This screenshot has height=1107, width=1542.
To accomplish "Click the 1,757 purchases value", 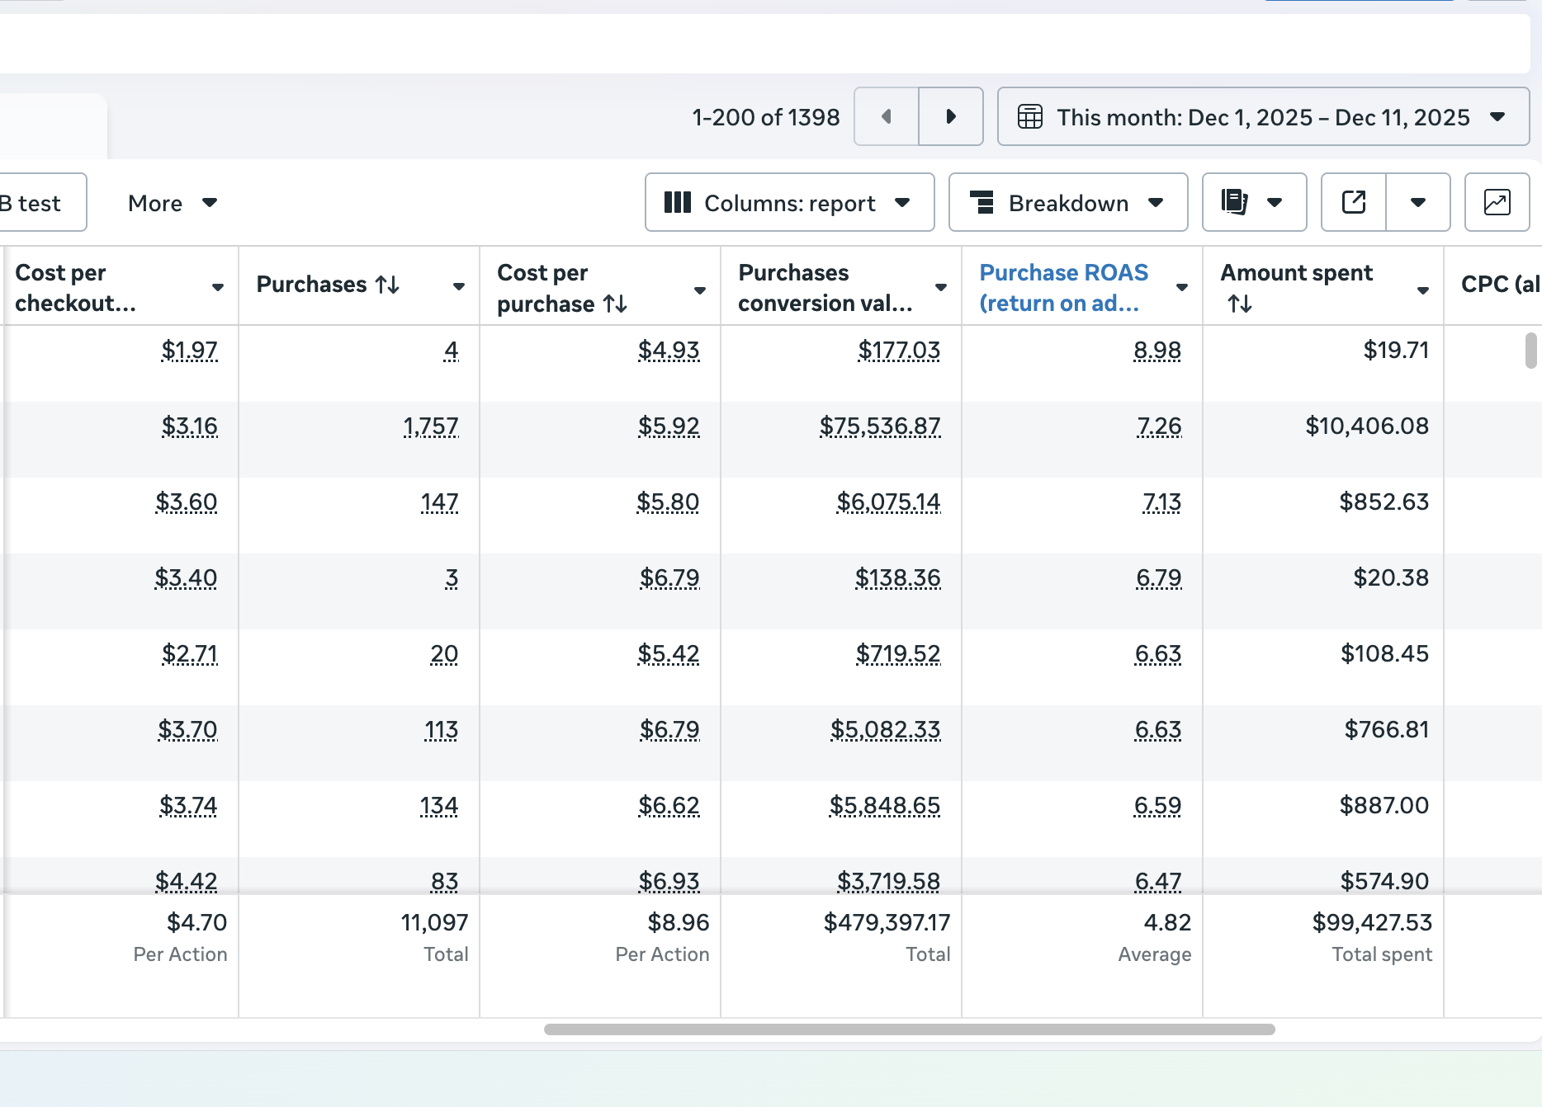I will pos(430,426).
